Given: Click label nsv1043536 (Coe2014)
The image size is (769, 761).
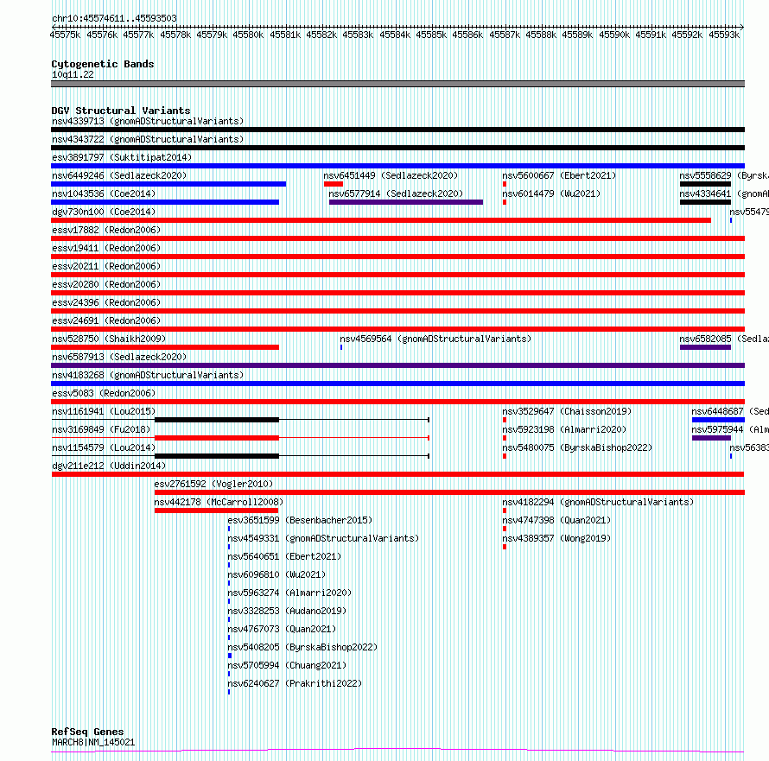Looking at the screenshot, I should (104, 193).
